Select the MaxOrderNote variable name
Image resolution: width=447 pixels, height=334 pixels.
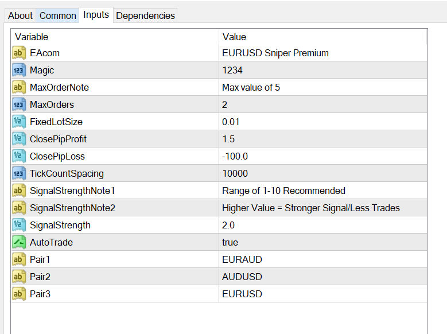[x=59, y=87]
